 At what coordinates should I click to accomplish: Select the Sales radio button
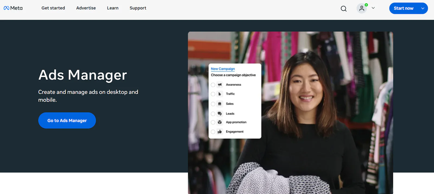(213, 104)
